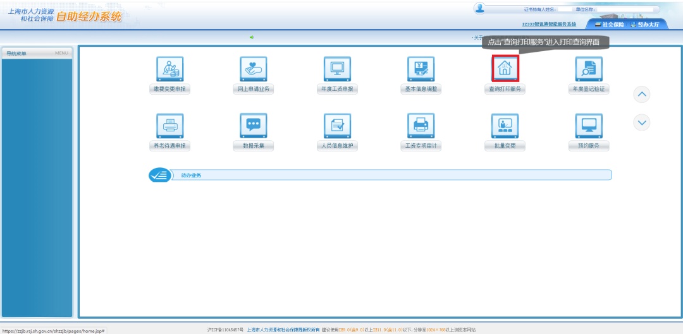Open the 预约服务 monitor icon
683x334 pixels.
pyautogui.click(x=588, y=126)
